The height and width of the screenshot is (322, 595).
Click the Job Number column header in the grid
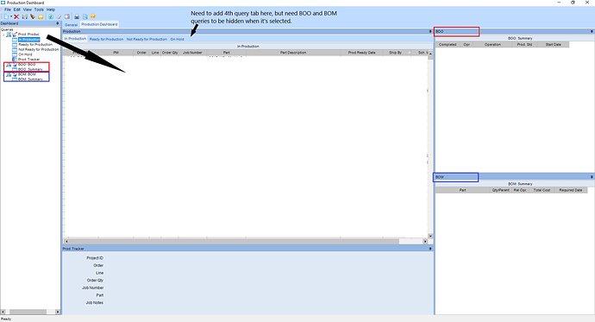(x=193, y=53)
